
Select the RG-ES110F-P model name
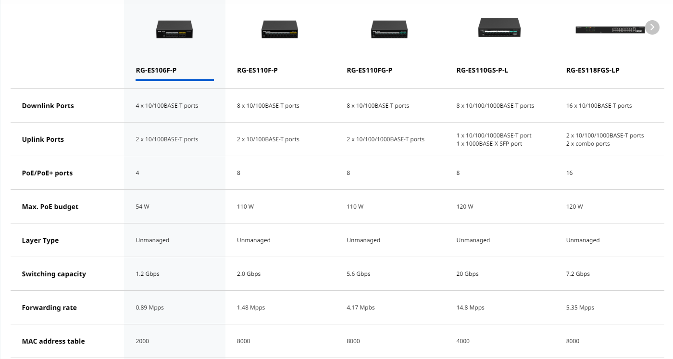pos(257,70)
